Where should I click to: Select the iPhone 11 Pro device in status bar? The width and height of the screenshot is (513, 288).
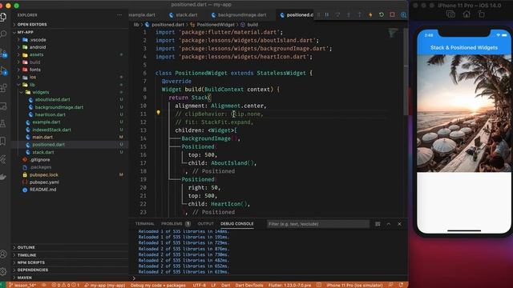coord(354,285)
